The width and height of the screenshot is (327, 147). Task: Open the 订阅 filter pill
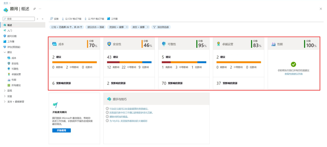[x=67, y=27]
